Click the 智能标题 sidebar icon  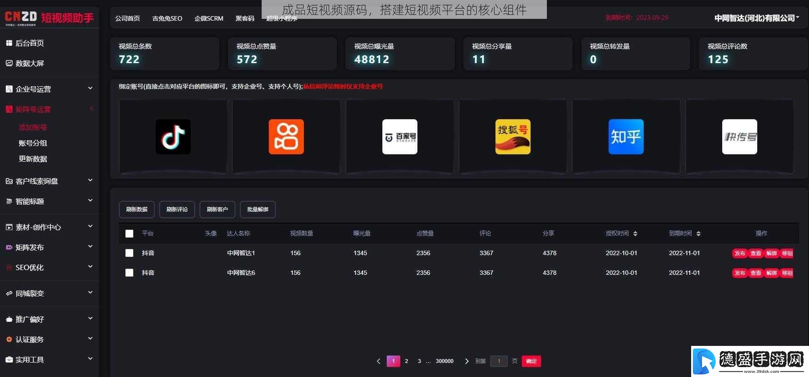pyautogui.click(x=9, y=201)
